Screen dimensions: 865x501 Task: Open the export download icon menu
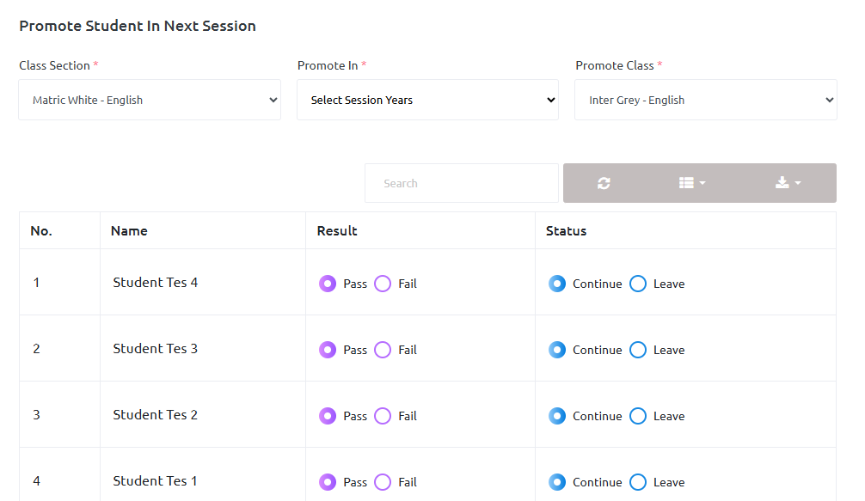click(787, 183)
